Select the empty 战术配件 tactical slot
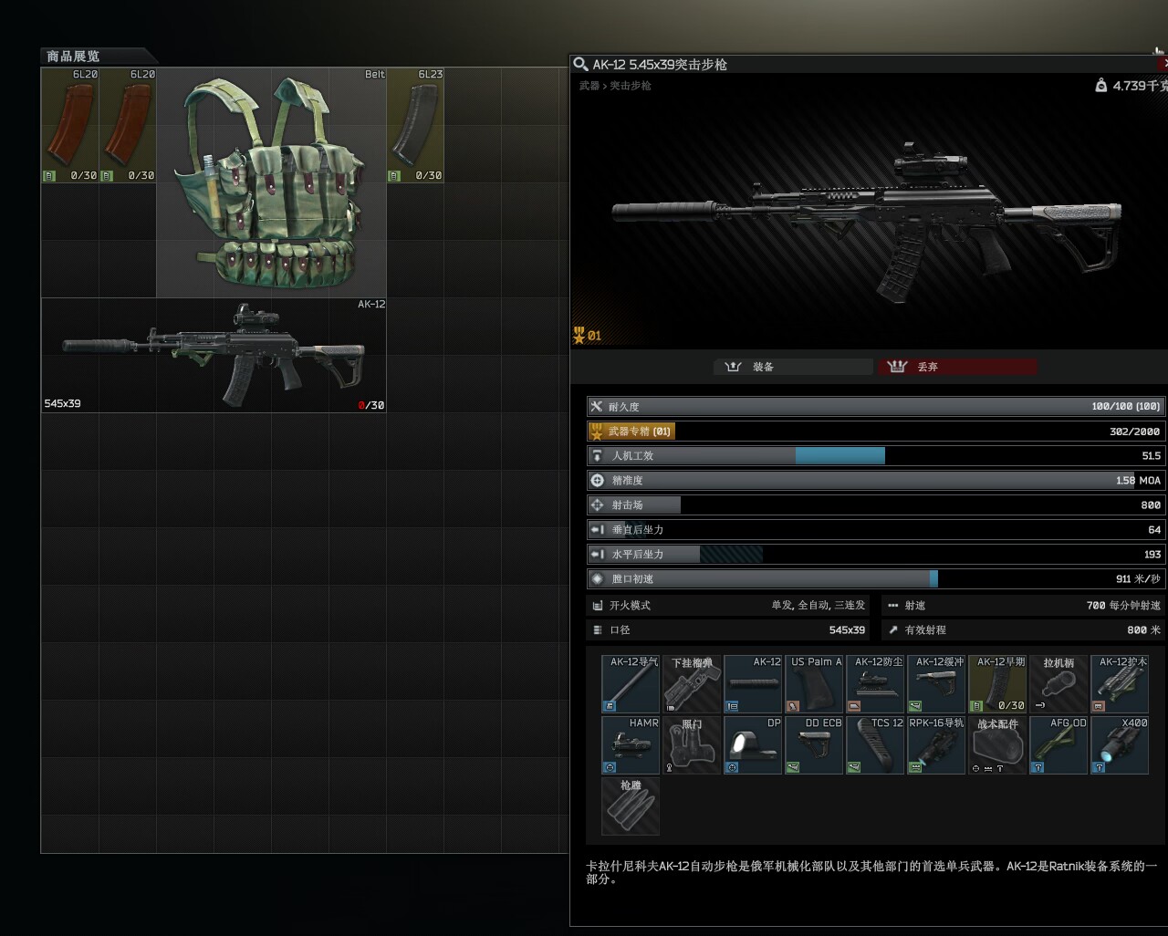Image resolution: width=1168 pixels, height=936 pixels. tap(997, 744)
